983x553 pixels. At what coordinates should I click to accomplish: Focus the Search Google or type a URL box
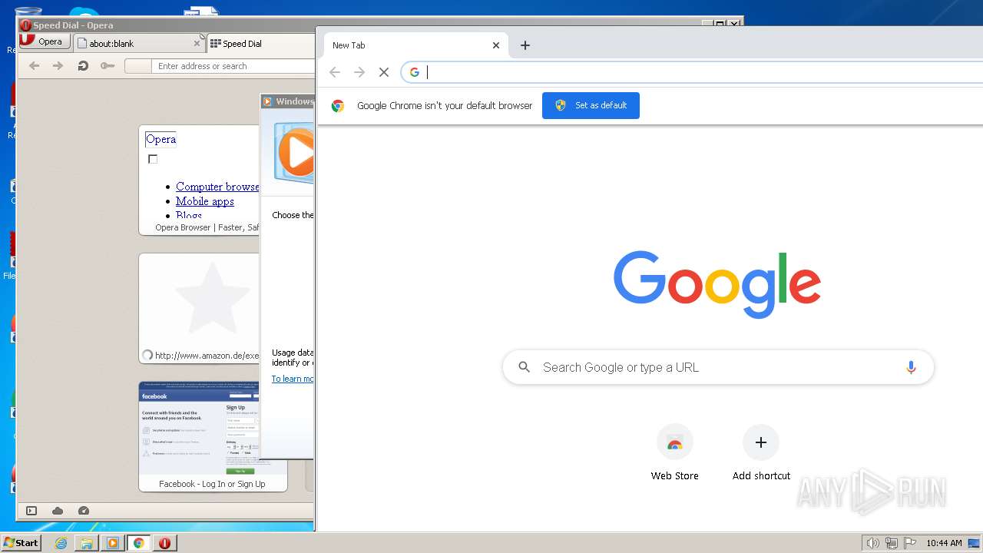pyautogui.click(x=718, y=367)
